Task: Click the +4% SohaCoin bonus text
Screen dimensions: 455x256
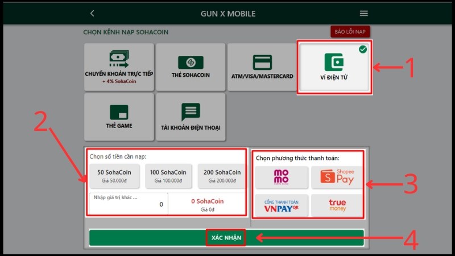Action: click(x=119, y=81)
